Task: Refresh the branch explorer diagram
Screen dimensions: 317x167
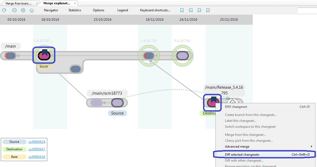Action: [x=4, y=10]
